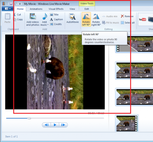Image resolution: width=153 pixels, height=142 pixels.
Task: Publish the movie to YouTube
Action: [x=143, y=19]
